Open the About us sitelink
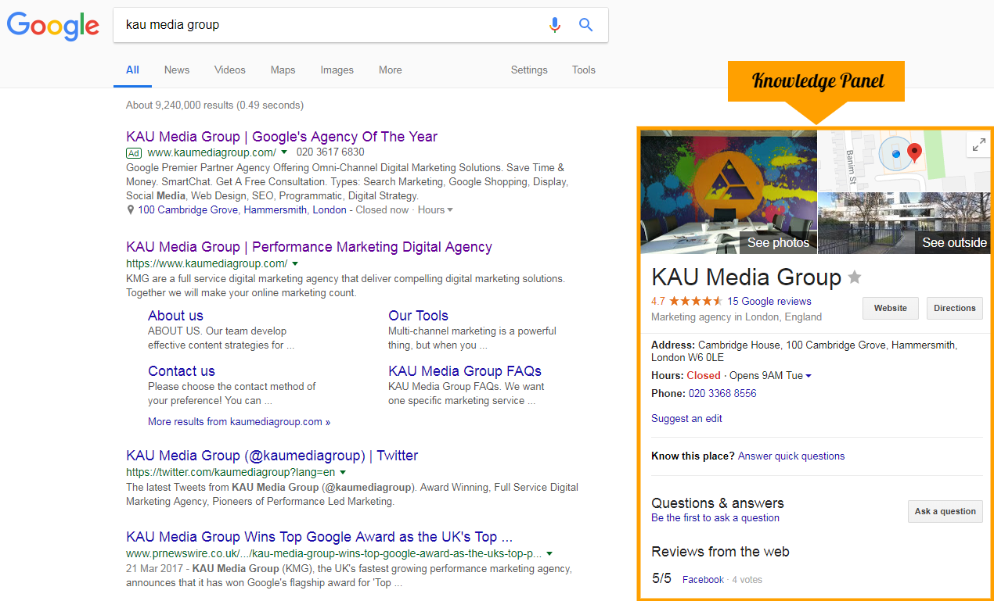Image resolution: width=994 pixels, height=601 pixels. click(175, 316)
